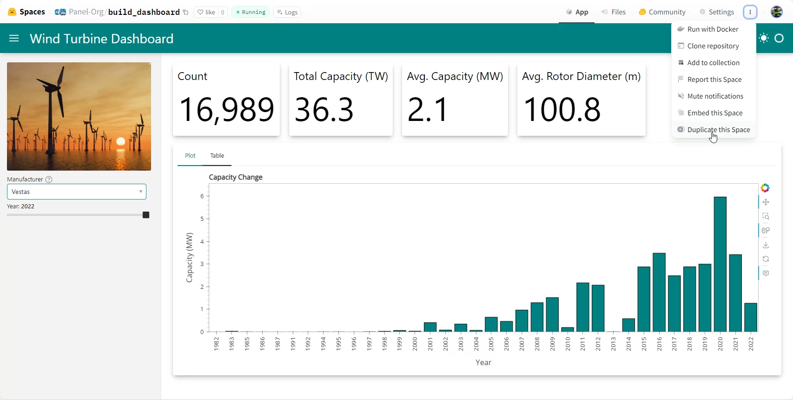Open the user avatar profile menu

(x=777, y=12)
